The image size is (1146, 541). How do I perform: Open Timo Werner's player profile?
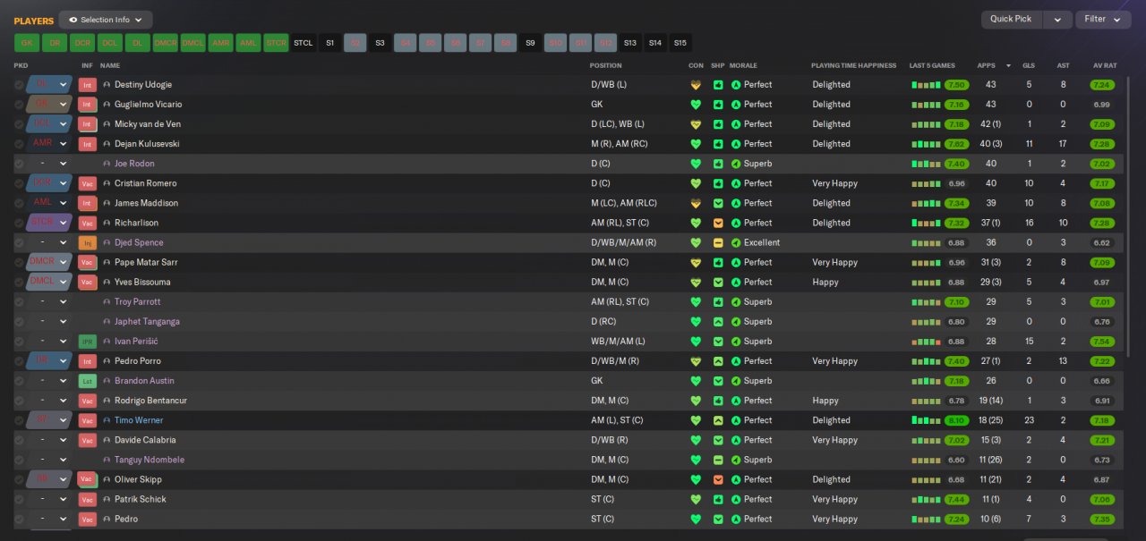tap(139, 420)
